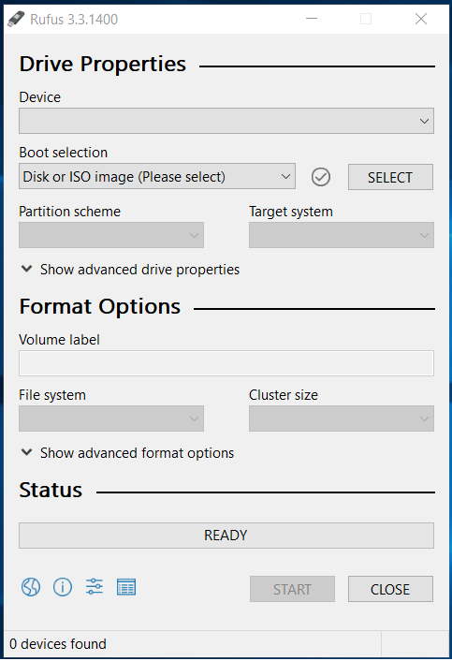
Task: Click the checksum checkmark icon
Action: point(321,177)
